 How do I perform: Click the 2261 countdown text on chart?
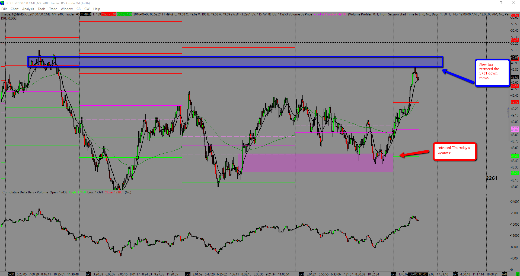[x=492, y=178]
